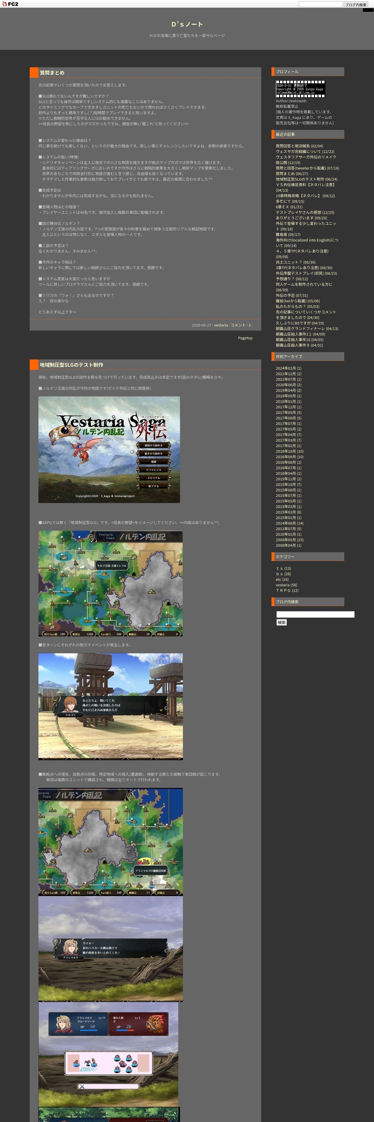Viewport: 374px width, 1122px height.
Task: Open category ｔｓ (13)
Action: pos(283,568)
